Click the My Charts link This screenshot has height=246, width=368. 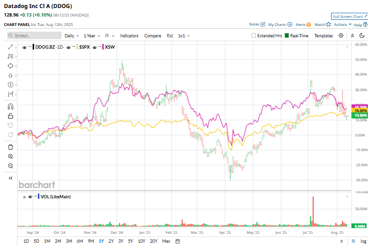(277, 25)
